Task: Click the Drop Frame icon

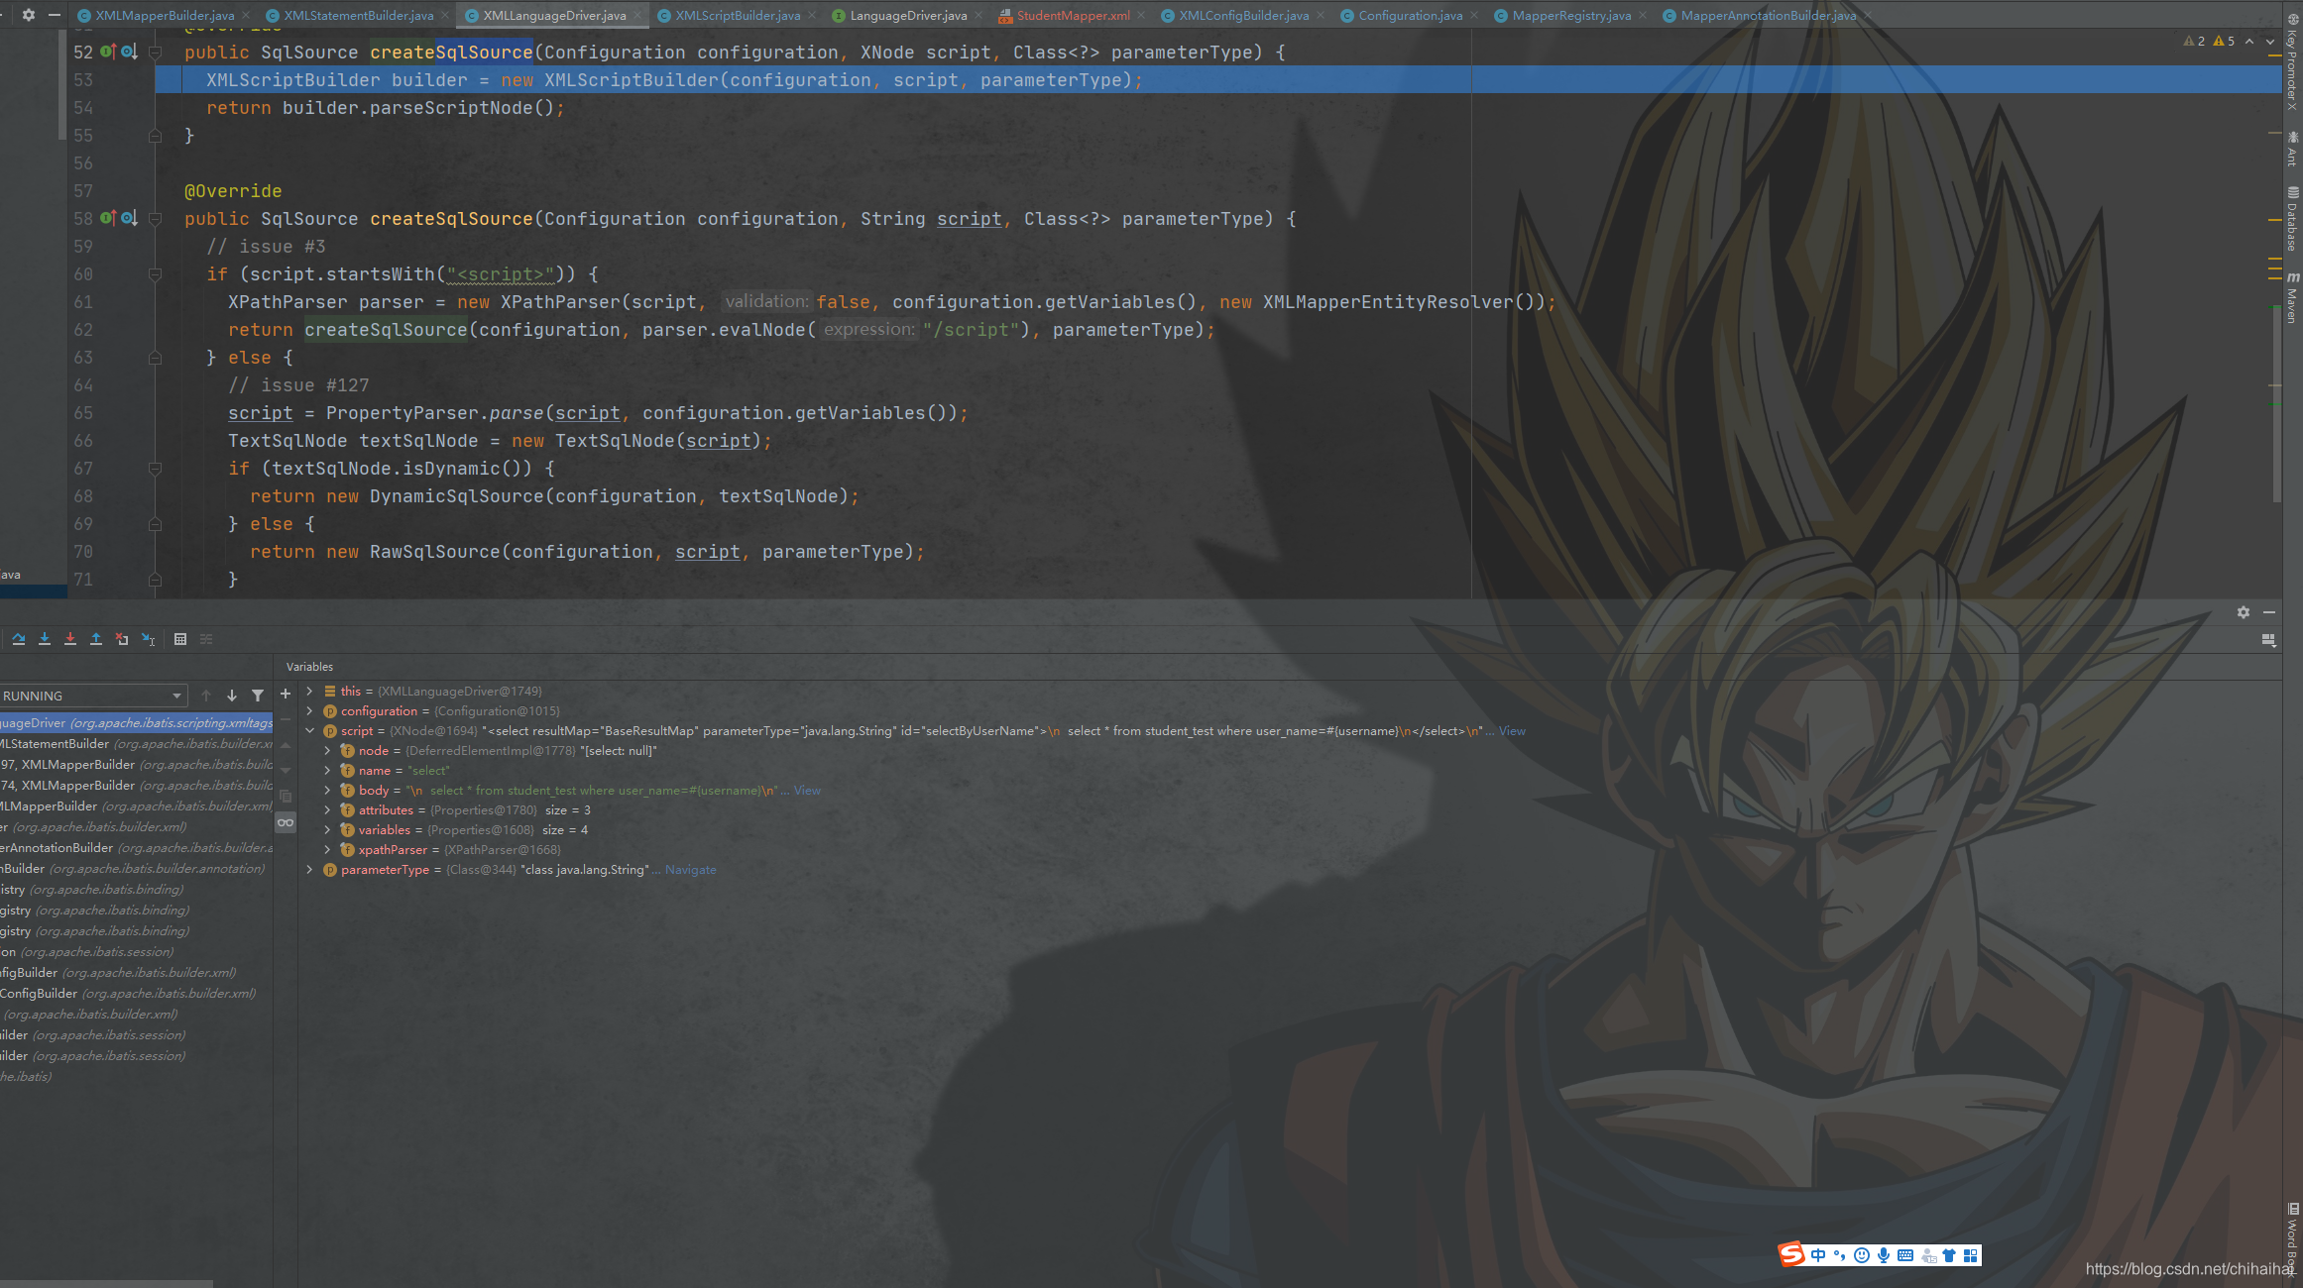Action: (122, 639)
